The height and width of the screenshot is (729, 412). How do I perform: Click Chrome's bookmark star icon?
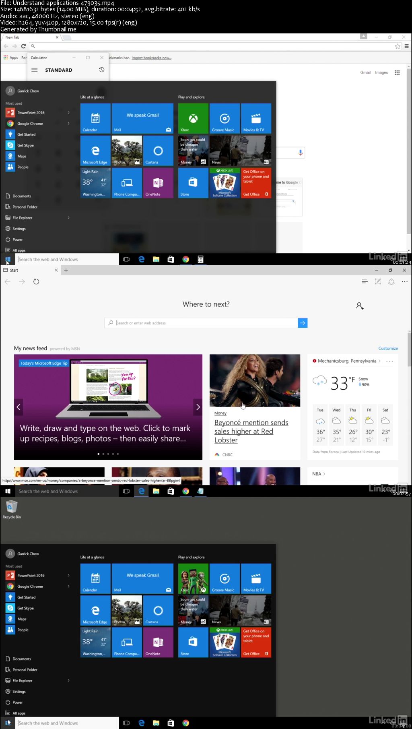coord(398,46)
